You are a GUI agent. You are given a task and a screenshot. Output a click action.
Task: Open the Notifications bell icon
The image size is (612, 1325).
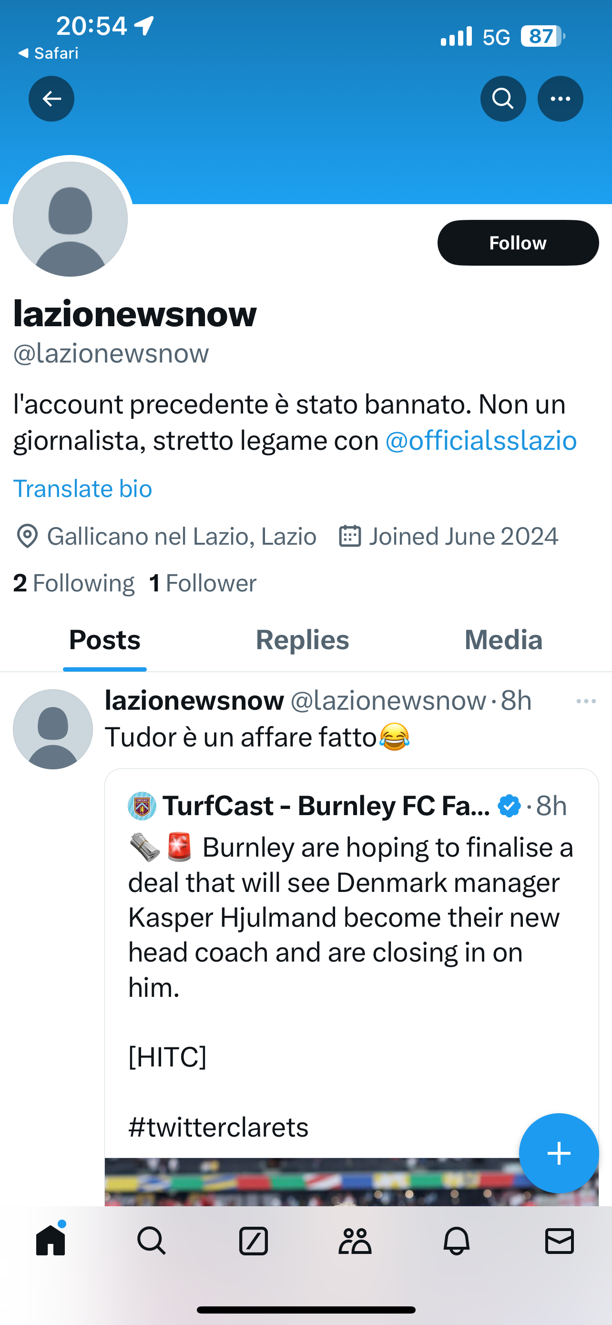click(456, 1241)
